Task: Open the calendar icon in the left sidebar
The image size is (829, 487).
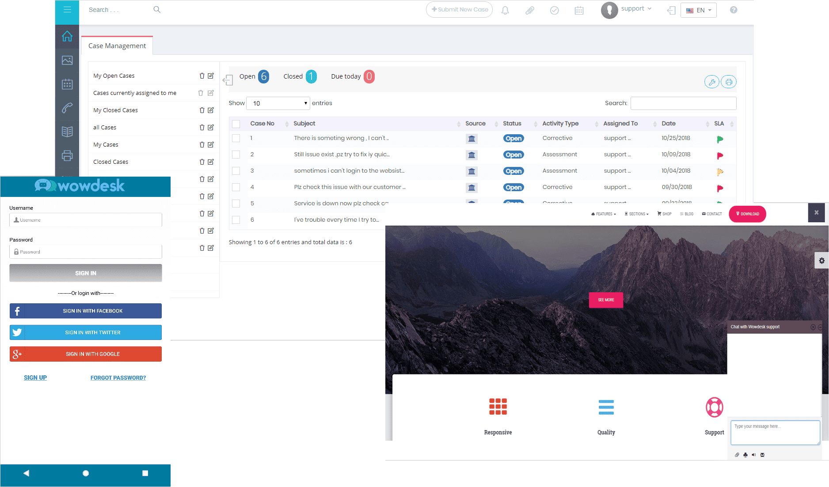Action: coord(67,84)
